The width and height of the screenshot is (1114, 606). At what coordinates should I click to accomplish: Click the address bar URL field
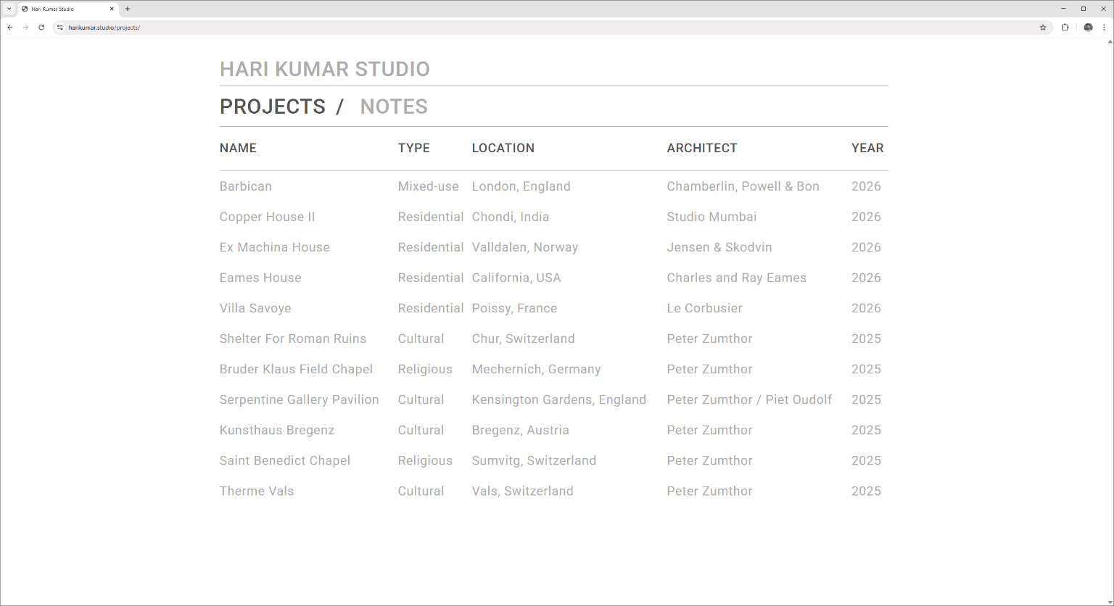point(508,28)
